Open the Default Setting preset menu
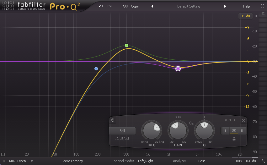This screenshot has height=165, width=267. pos(189,6)
